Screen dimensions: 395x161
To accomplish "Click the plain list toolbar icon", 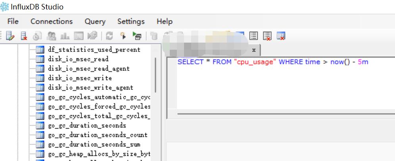I will pos(253,36).
